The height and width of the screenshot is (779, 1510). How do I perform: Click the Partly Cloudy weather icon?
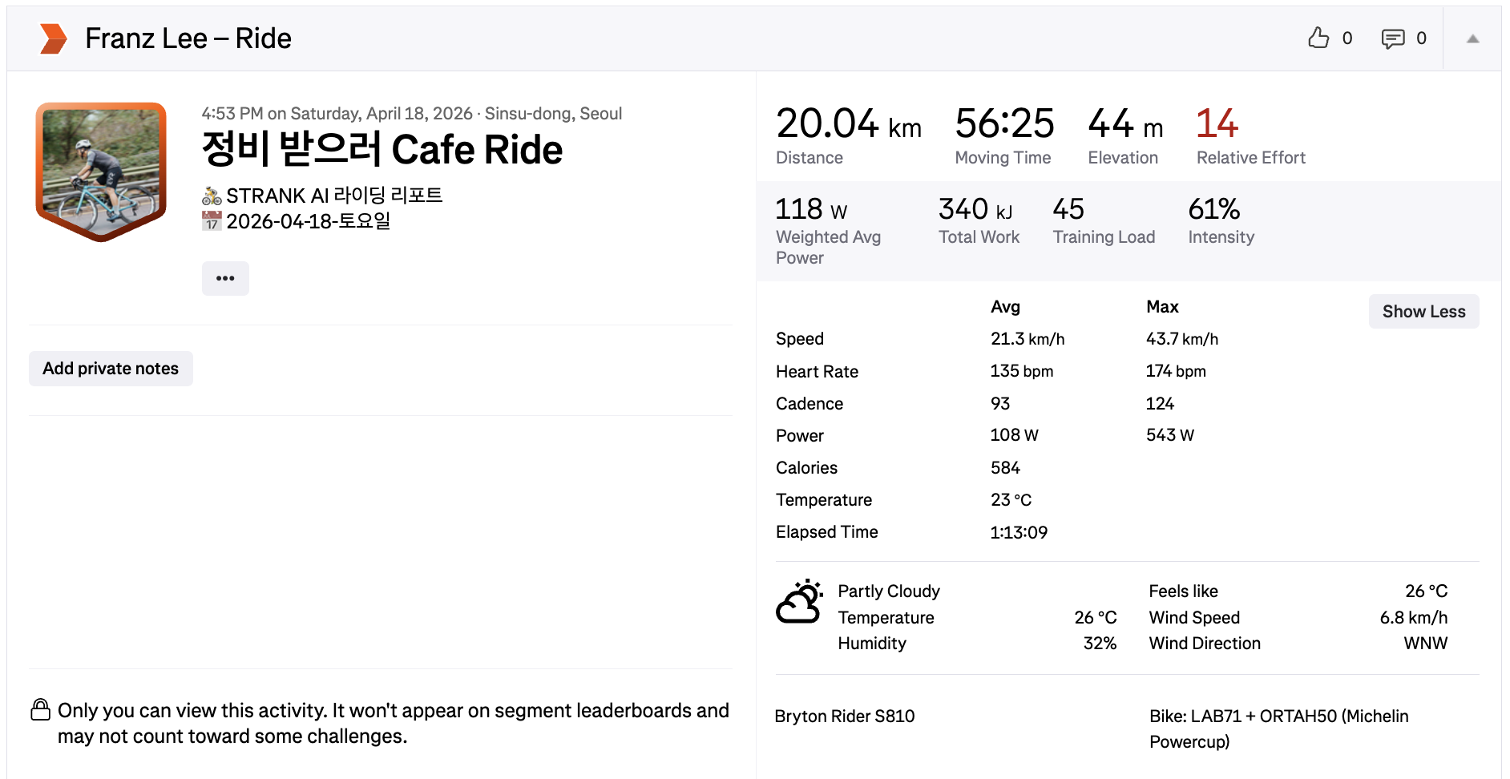(799, 602)
